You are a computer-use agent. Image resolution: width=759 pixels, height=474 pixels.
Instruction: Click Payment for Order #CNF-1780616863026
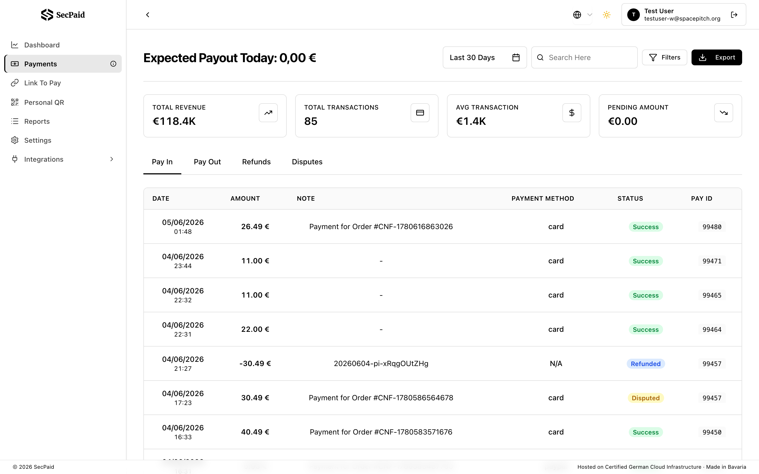click(x=381, y=227)
